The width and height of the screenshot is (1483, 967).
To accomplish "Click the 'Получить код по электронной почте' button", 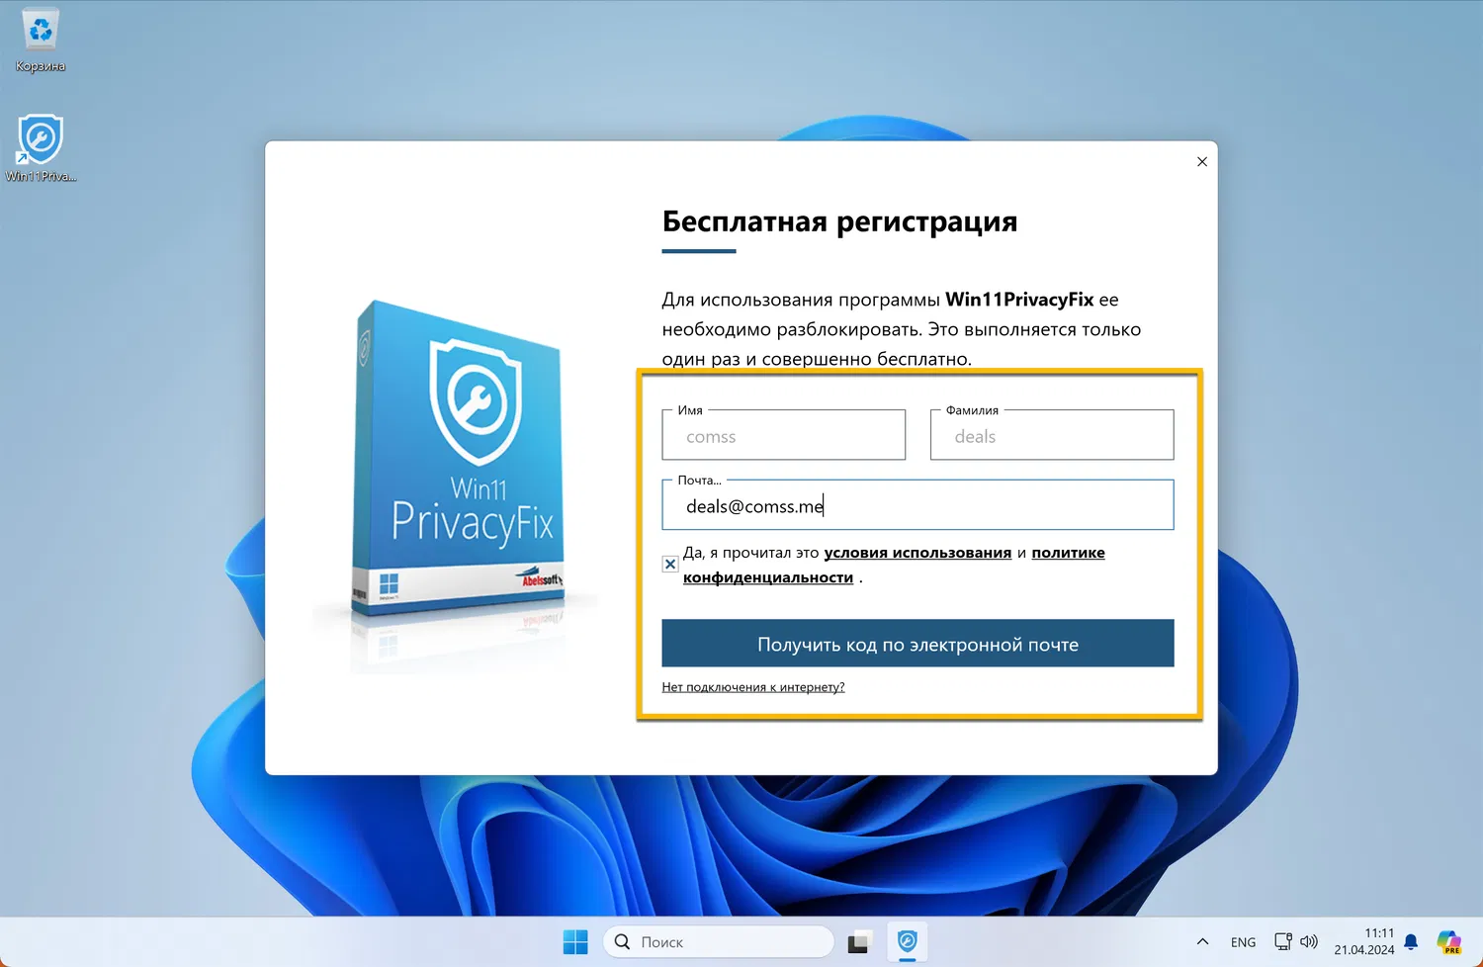I will [x=917, y=643].
